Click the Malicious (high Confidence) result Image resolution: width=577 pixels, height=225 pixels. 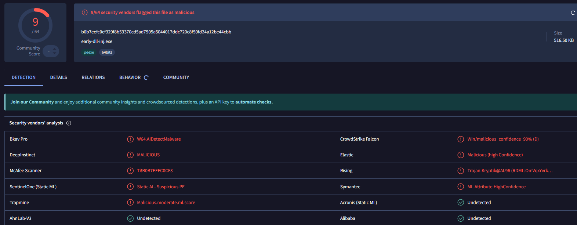click(x=495, y=155)
